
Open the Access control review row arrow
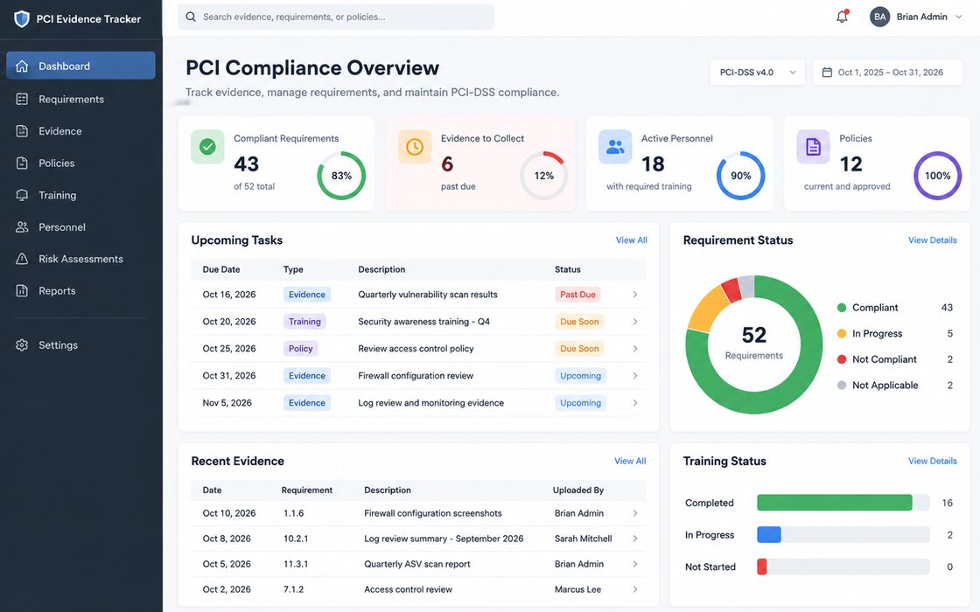[x=635, y=589]
